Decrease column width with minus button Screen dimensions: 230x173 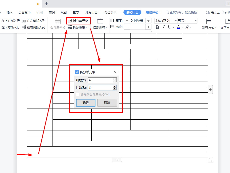click(x=127, y=27)
